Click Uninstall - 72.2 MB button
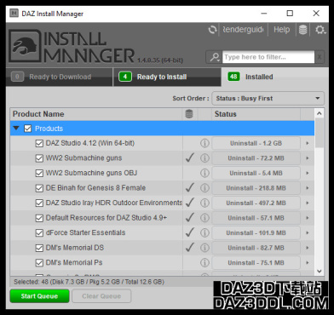The width and height of the screenshot is (334, 315). 256,158
